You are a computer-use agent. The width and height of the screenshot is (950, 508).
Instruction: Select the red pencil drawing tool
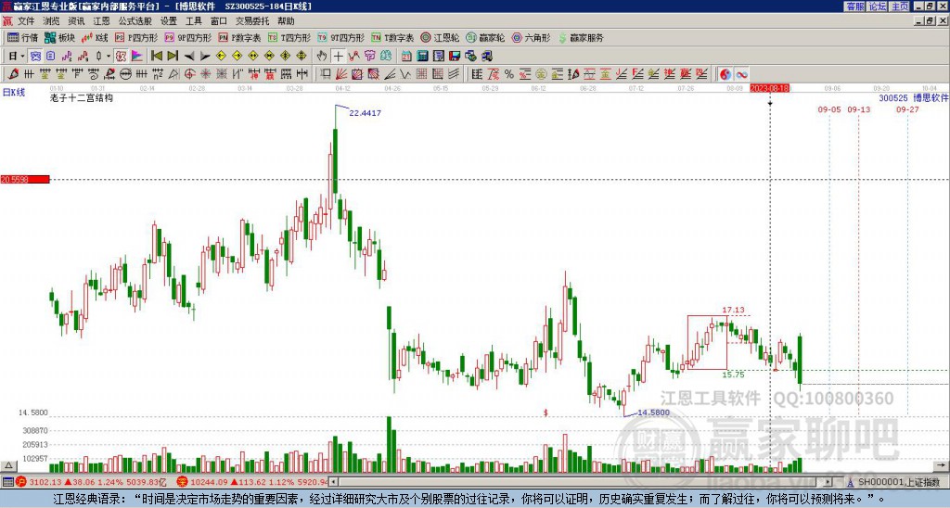(13, 74)
